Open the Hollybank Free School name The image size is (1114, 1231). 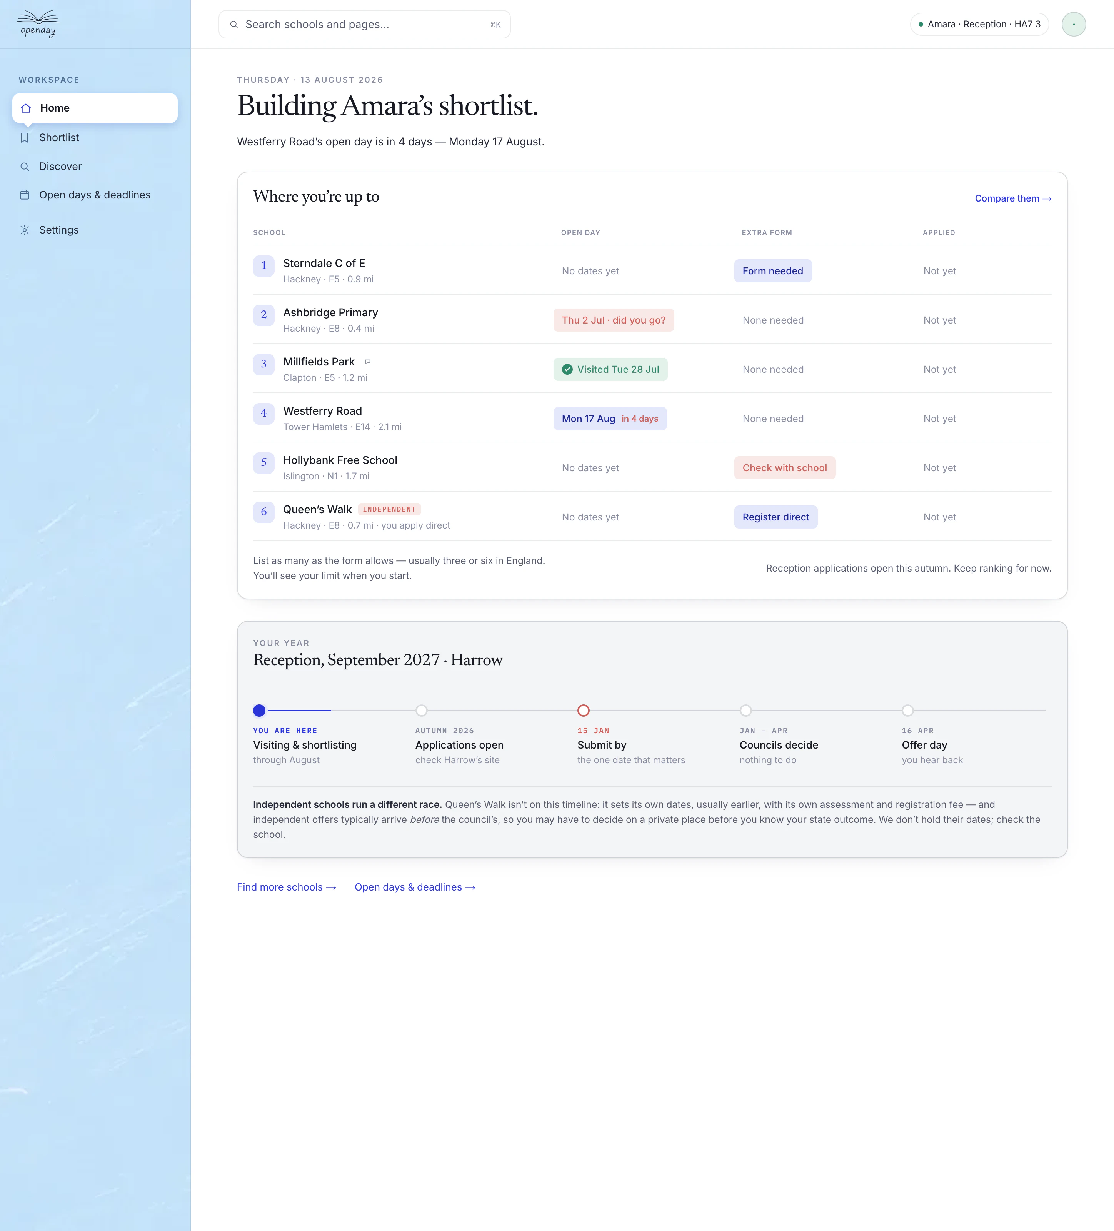pos(340,460)
